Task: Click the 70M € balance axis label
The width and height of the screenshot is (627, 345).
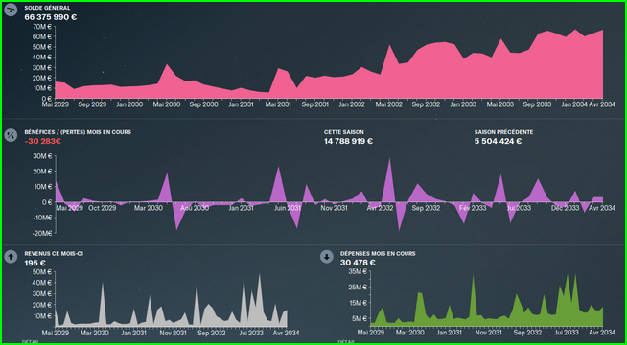Action: point(43,27)
